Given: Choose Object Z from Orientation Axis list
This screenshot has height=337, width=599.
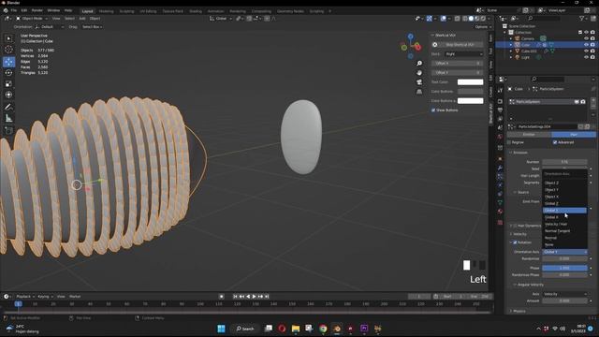Looking at the screenshot, I should click(x=564, y=183).
